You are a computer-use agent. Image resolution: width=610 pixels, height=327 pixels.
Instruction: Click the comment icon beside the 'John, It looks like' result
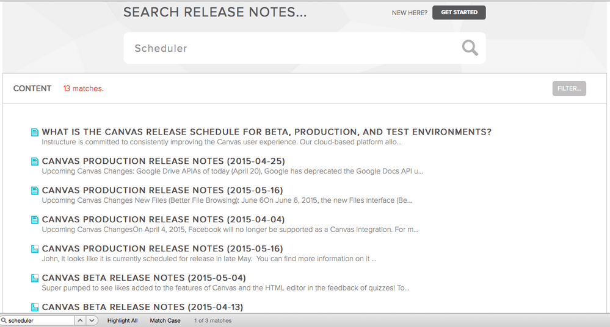click(x=35, y=249)
